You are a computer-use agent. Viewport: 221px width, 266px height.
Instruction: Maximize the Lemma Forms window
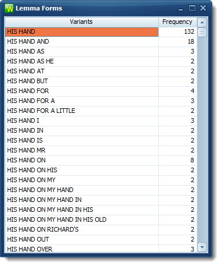192,8
